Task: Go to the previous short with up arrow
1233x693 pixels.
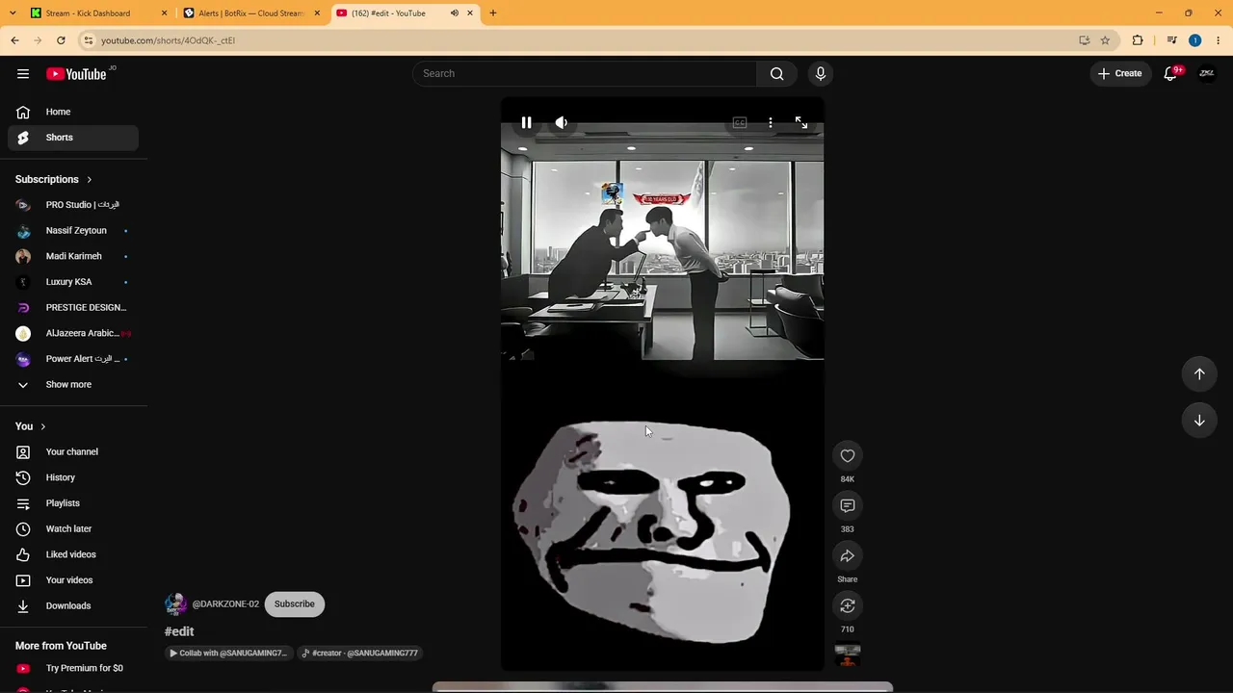Action: 1199,373
